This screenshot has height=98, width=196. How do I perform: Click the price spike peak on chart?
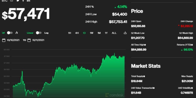(22, 71)
